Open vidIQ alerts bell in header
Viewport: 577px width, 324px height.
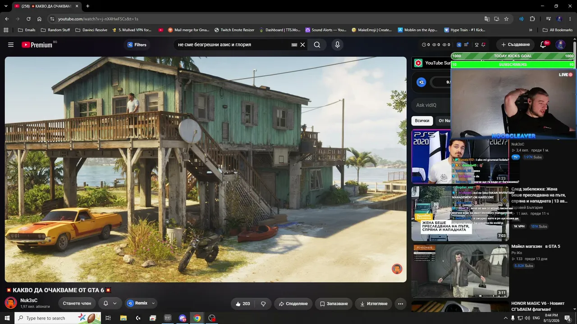pos(483,45)
